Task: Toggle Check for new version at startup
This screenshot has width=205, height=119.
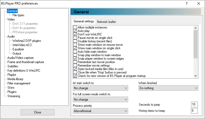Action: pyautogui.click(x=75, y=76)
